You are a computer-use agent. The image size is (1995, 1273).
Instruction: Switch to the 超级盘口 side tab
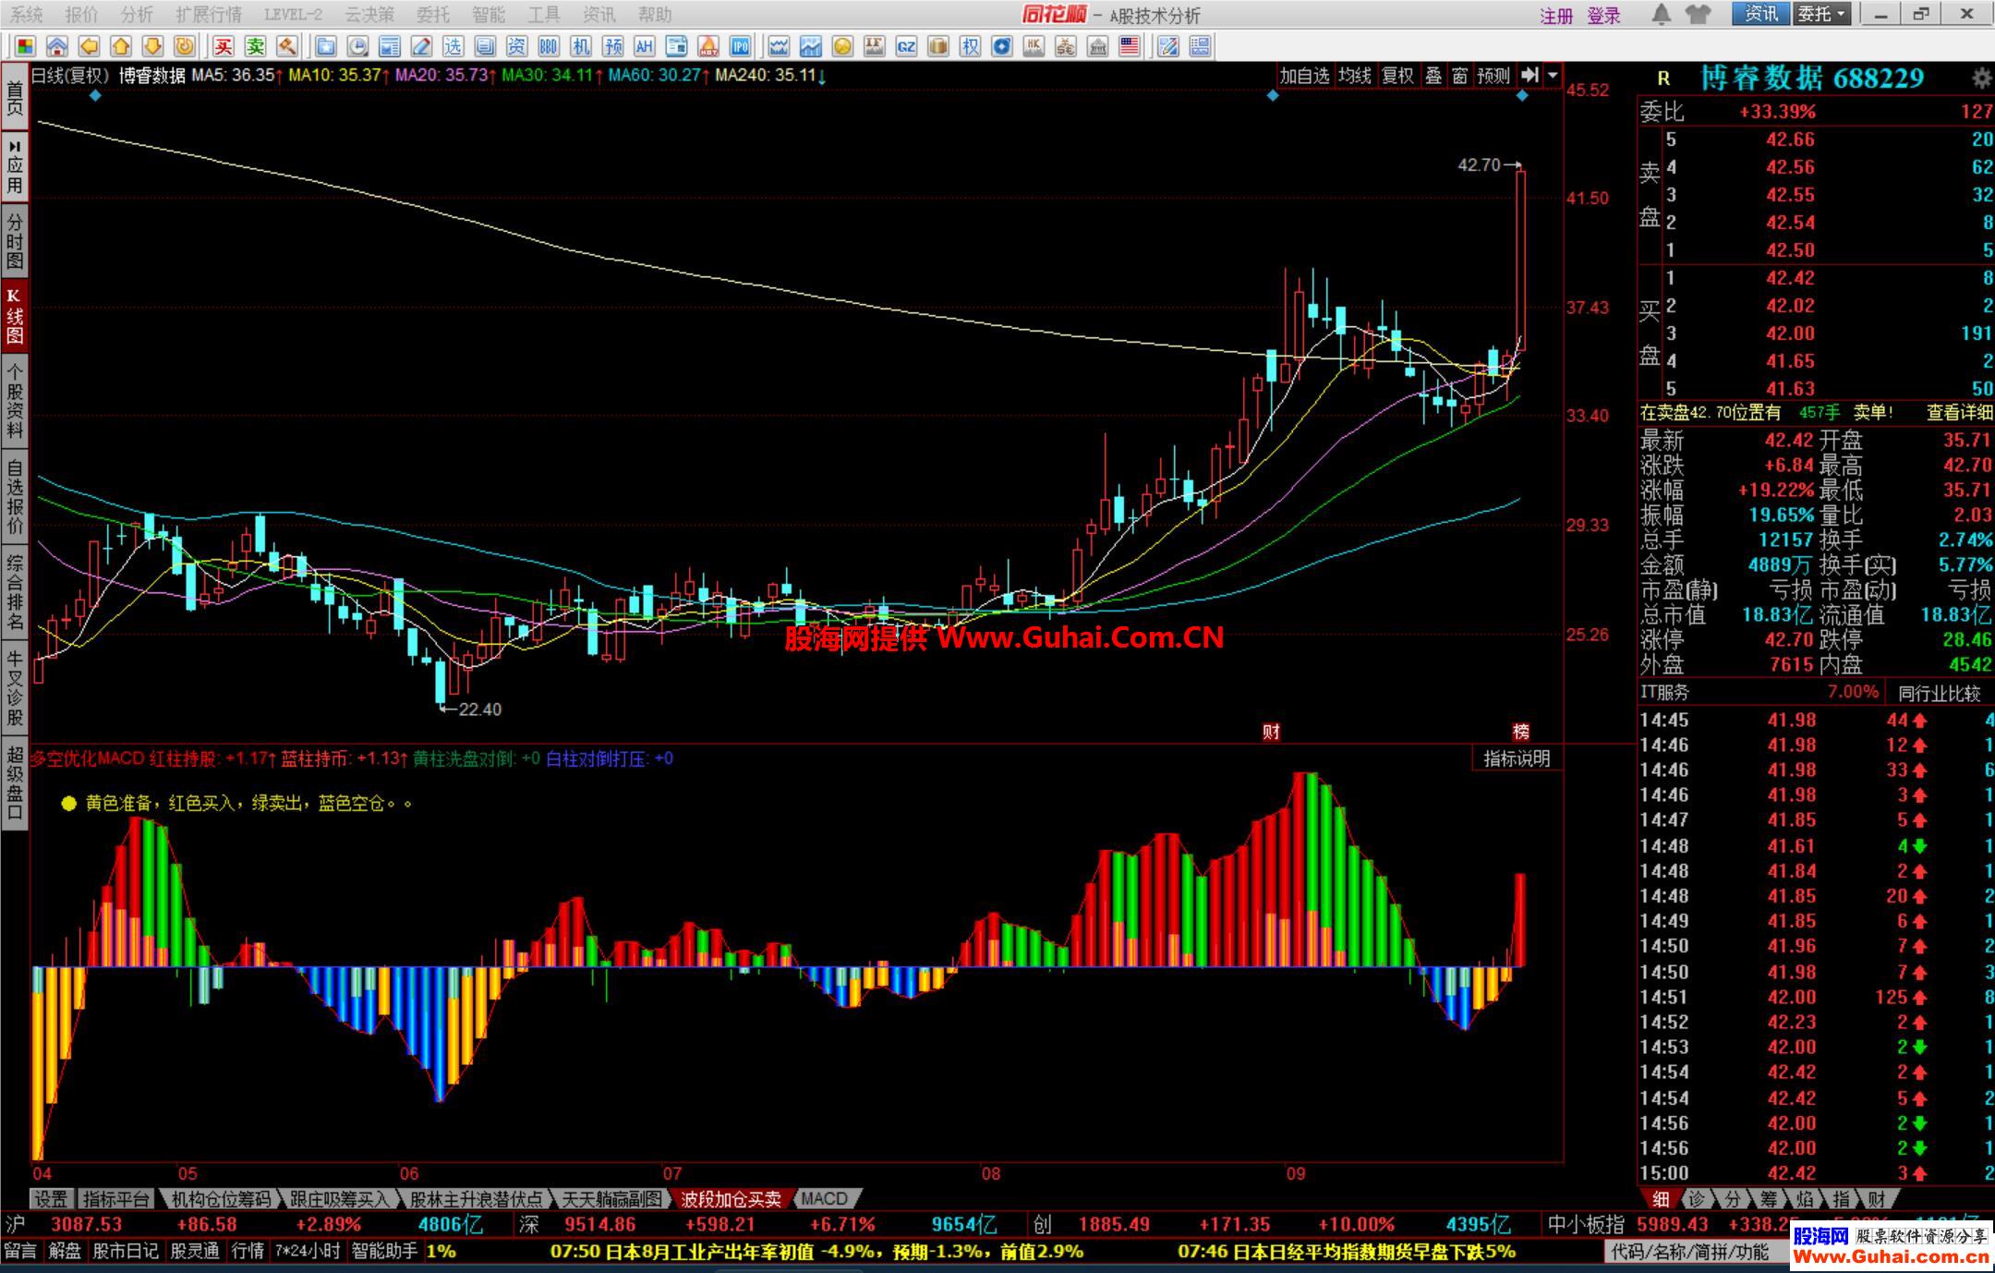point(15,782)
